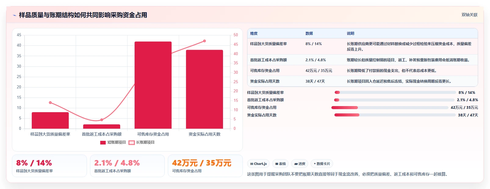490x189 pixels.
Task: Click the 样品到大货质量偏差率 bar in the chart
Action: [50, 120]
